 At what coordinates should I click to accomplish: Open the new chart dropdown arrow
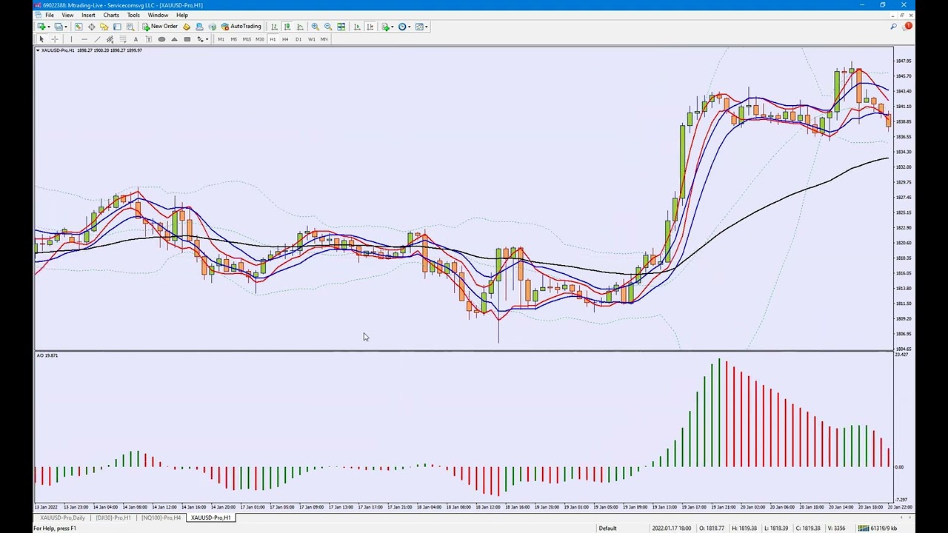pos(49,27)
